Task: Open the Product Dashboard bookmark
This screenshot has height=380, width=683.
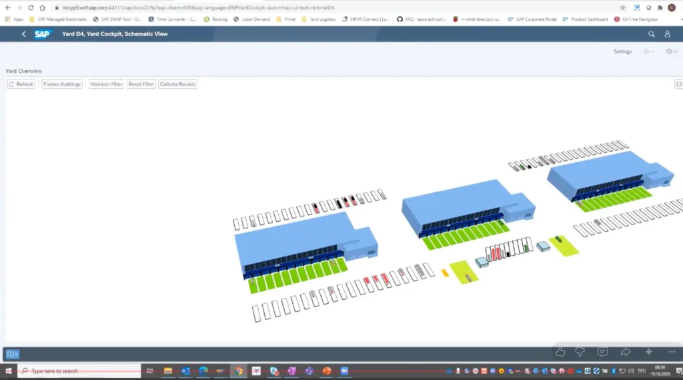Action: 586,19
